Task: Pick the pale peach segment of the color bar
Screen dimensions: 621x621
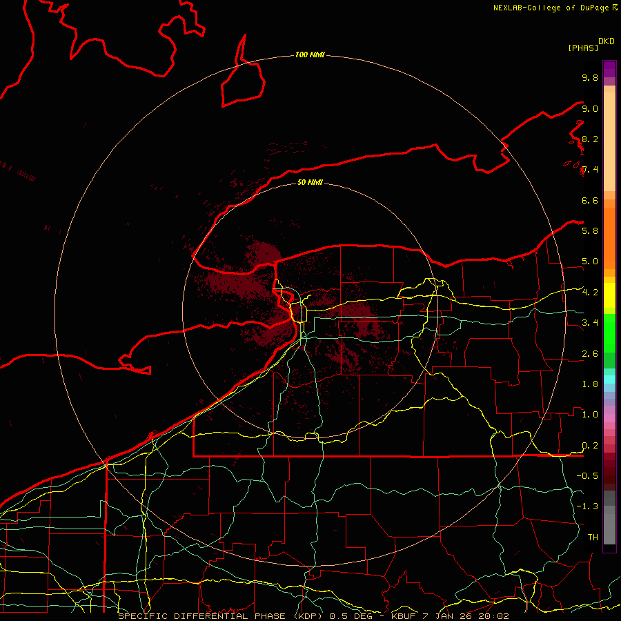Action: tap(609, 141)
